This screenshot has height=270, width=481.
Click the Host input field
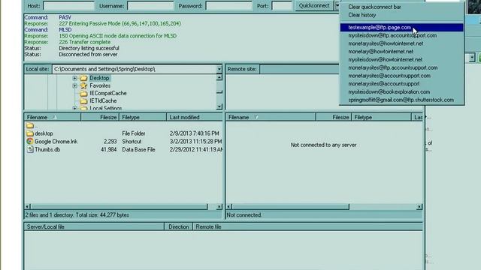coord(68,6)
